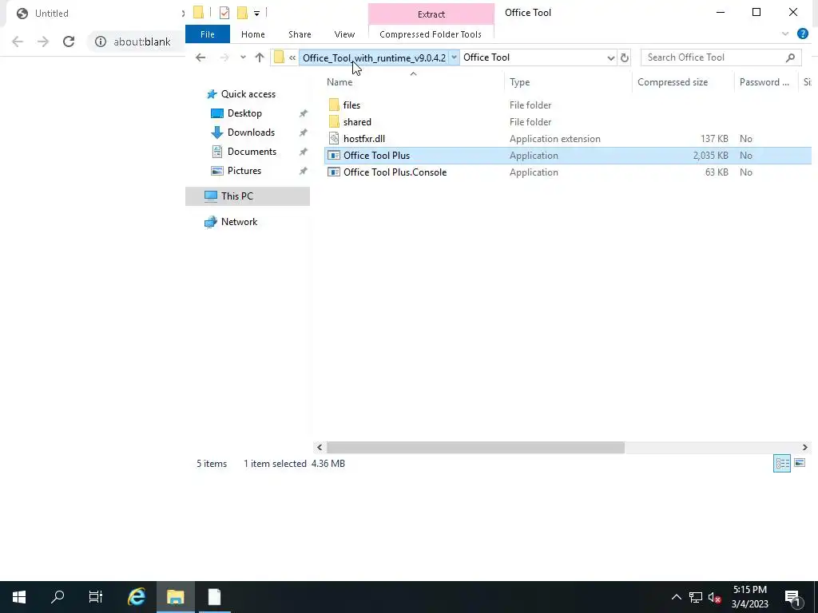818x613 pixels.
Task: Open taskbar Search
Action: point(58,597)
